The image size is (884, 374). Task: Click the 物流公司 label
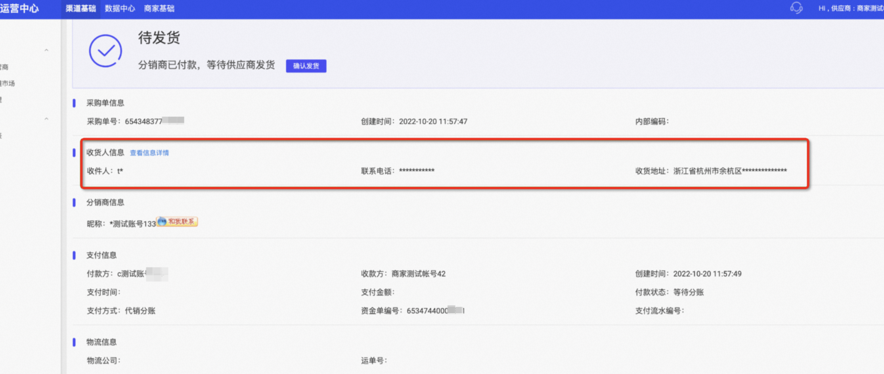103,361
